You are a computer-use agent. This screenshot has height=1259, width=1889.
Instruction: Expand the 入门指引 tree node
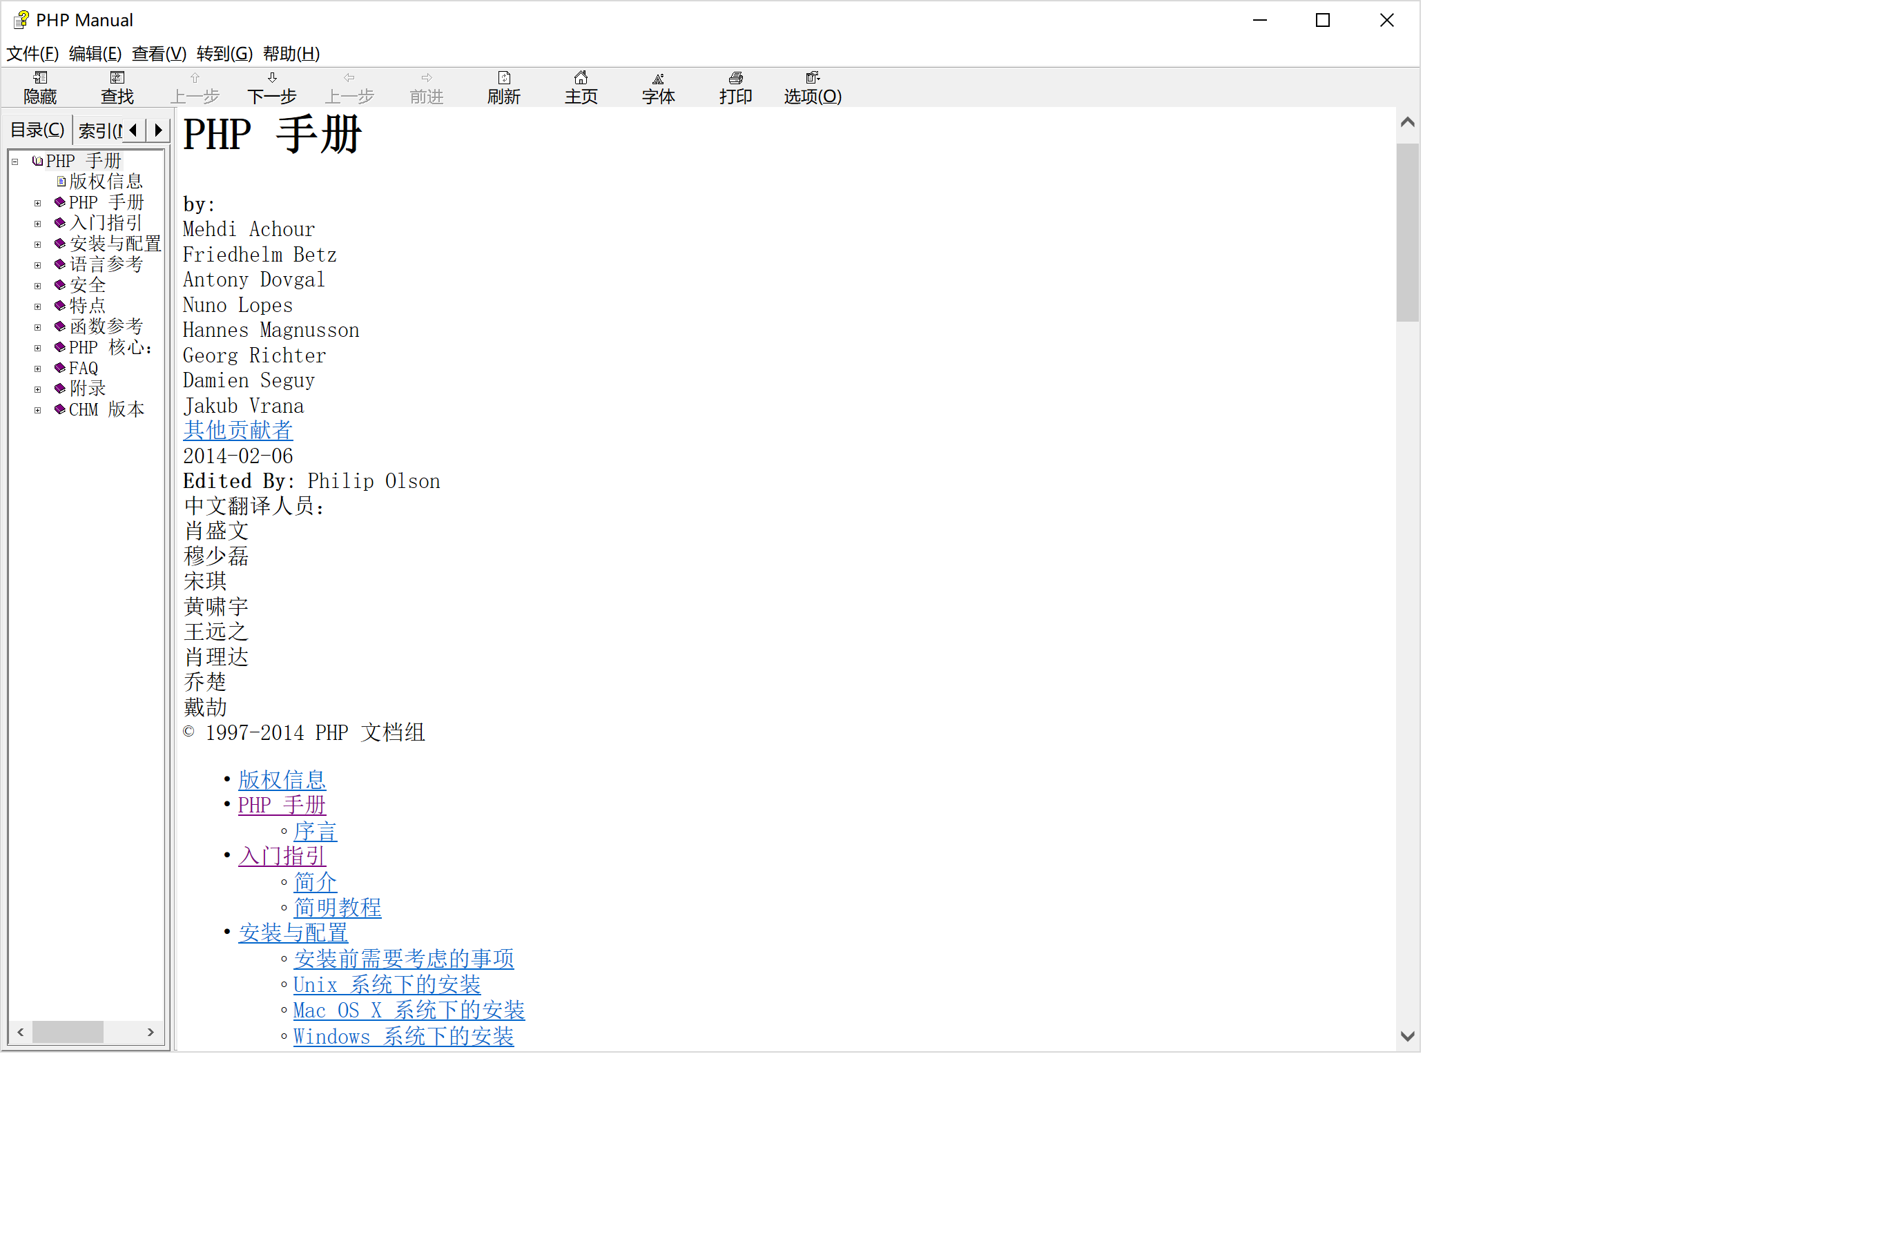coord(38,224)
